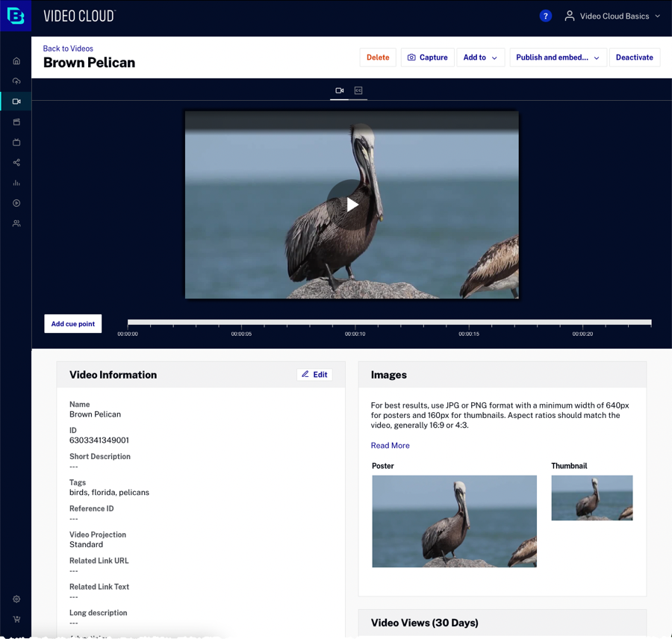Expand the Publish and embed dropdown

click(x=557, y=57)
